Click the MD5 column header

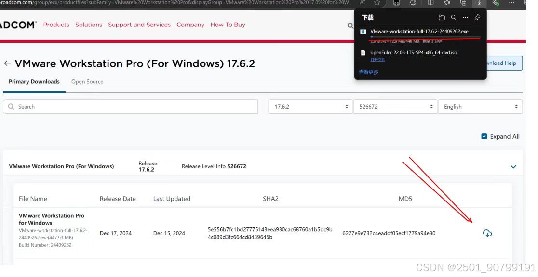pyautogui.click(x=405, y=199)
